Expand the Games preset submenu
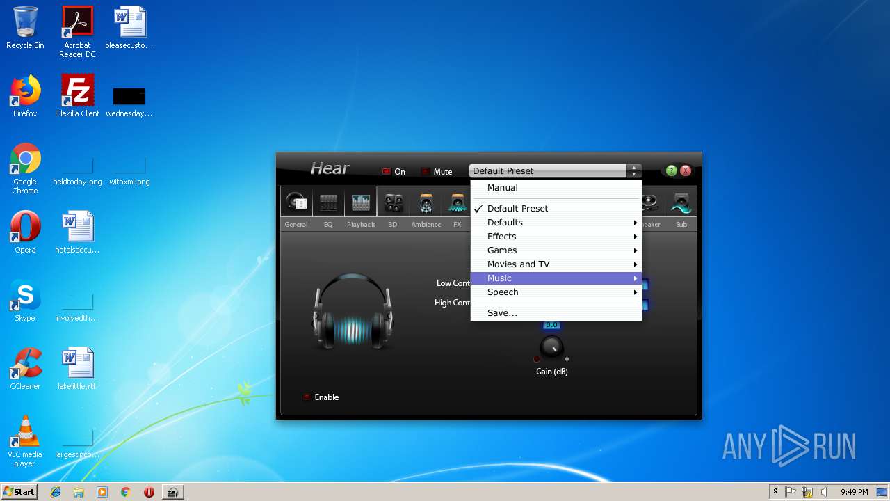 pos(556,250)
